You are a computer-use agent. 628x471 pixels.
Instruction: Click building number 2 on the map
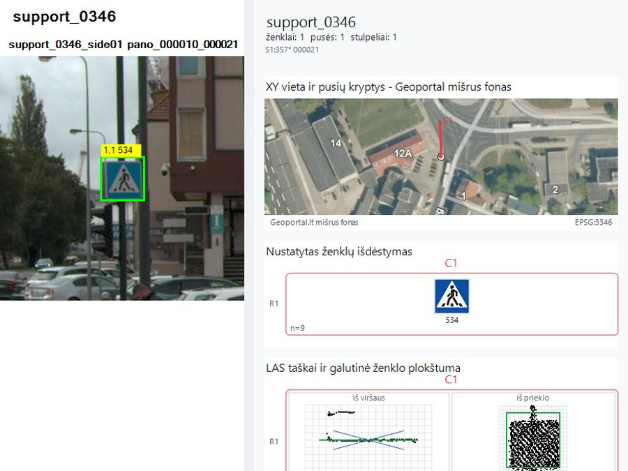click(x=555, y=190)
